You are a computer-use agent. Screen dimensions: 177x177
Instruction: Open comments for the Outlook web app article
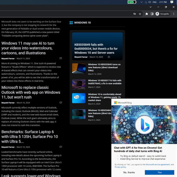tap(61, 103)
